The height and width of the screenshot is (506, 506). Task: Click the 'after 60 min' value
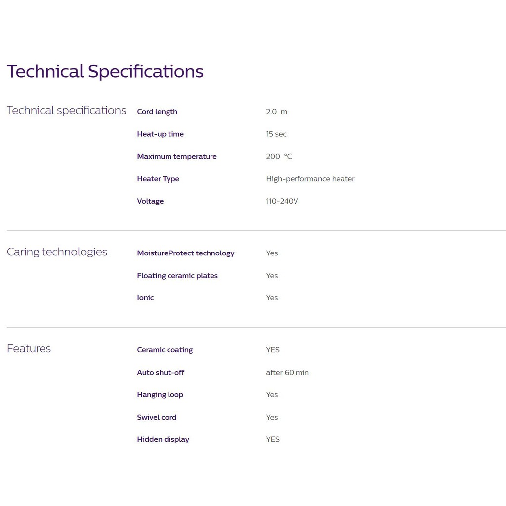tap(287, 373)
